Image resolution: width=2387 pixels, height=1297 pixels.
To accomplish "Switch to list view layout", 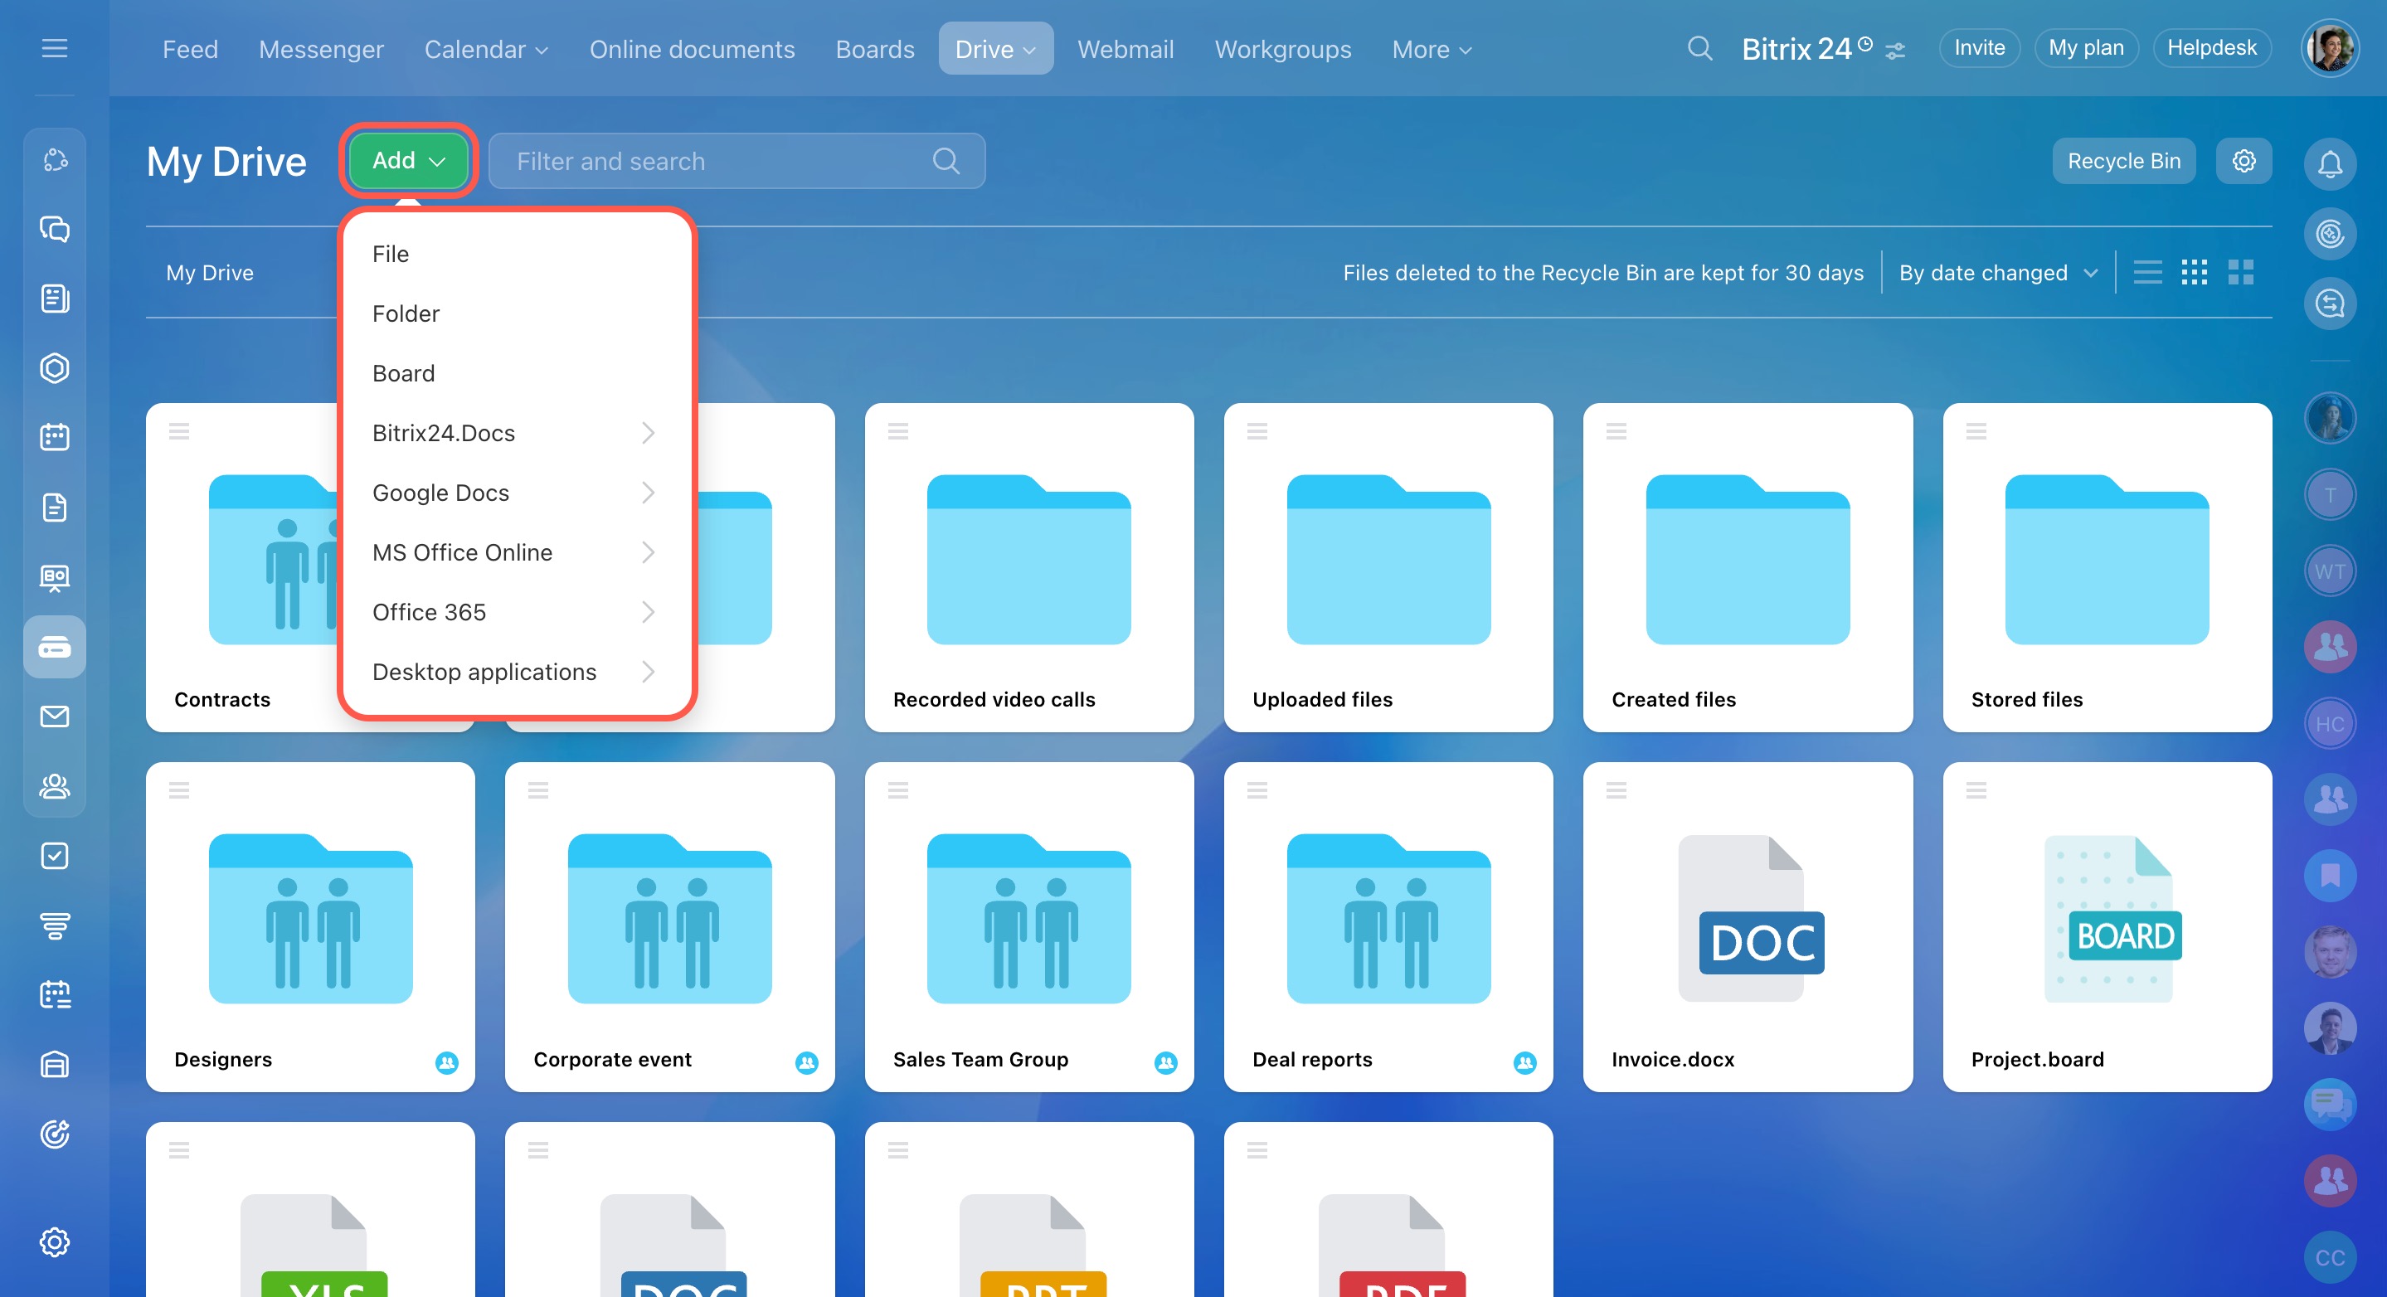I will click(x=2147, y=272).
